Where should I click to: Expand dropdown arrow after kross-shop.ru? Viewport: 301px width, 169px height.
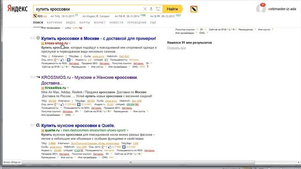pyautogui.click(x=70, y=44)
